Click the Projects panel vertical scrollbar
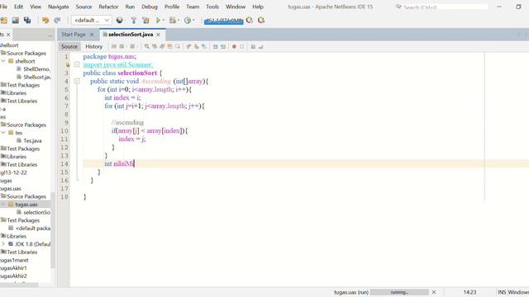Image resolution: width=529 pixels, height=297 pixels. 53,230
